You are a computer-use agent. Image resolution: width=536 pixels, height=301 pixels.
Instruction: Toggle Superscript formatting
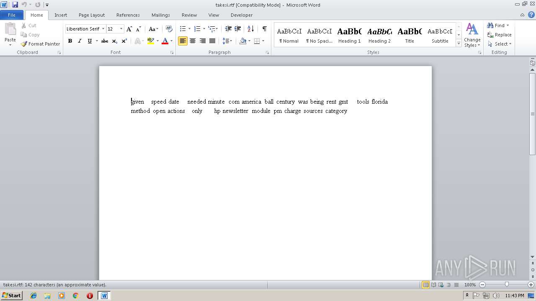click(124, 41)
